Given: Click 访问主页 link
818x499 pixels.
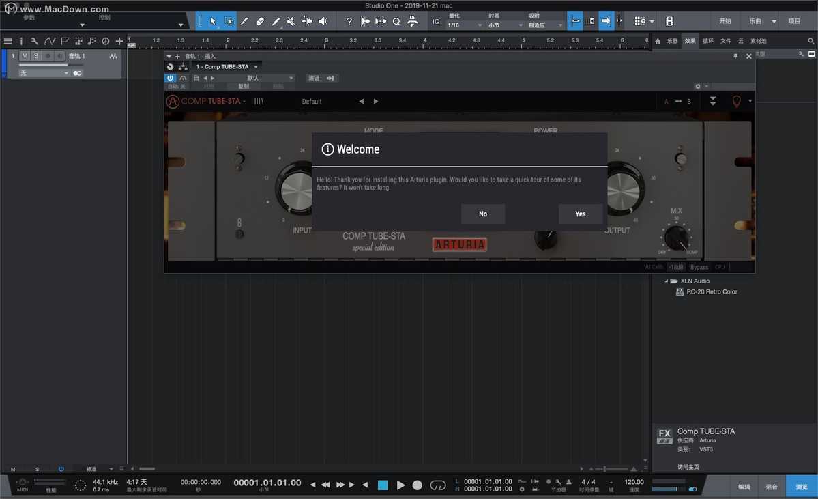Looking at the screenshot, I should pos(688,467).
